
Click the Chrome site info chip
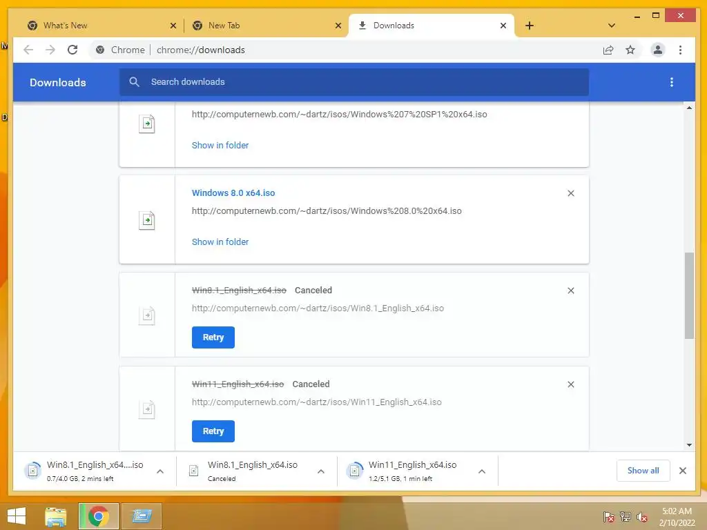click(x=122, y=50)
